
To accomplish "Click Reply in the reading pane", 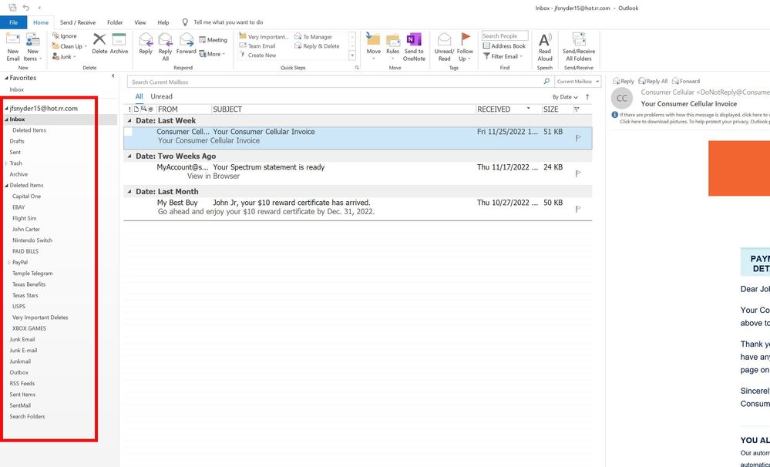I will coord(624,81).
